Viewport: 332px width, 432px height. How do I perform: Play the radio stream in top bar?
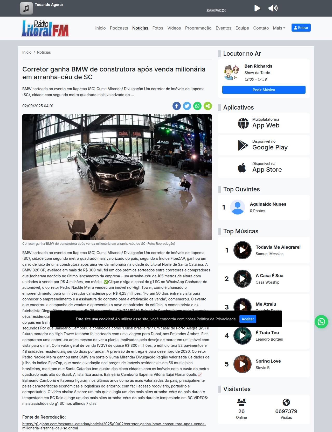[257, 8]
